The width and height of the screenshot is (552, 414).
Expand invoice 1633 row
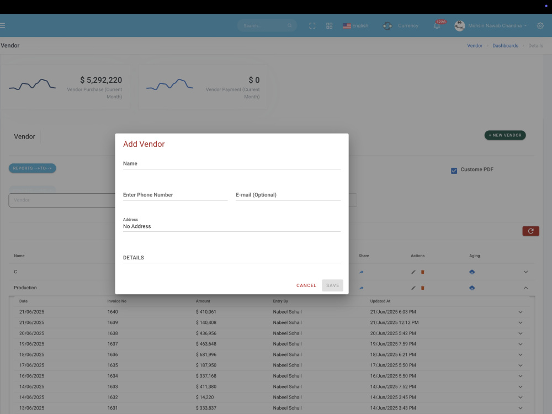coord(521,386)
